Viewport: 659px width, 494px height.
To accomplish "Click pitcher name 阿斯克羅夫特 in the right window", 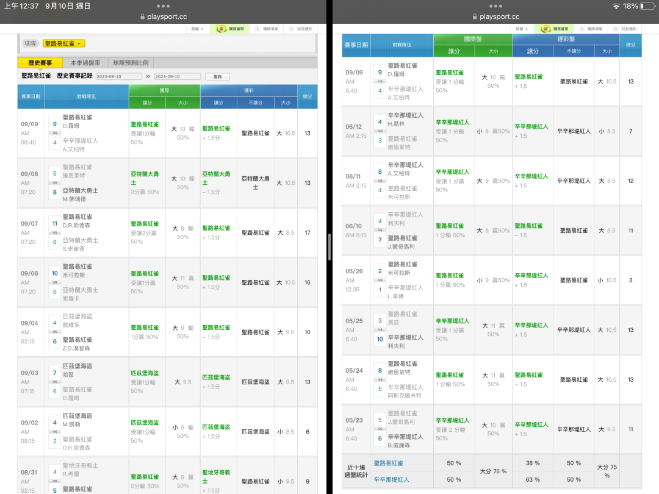I will tap(405, 396).
